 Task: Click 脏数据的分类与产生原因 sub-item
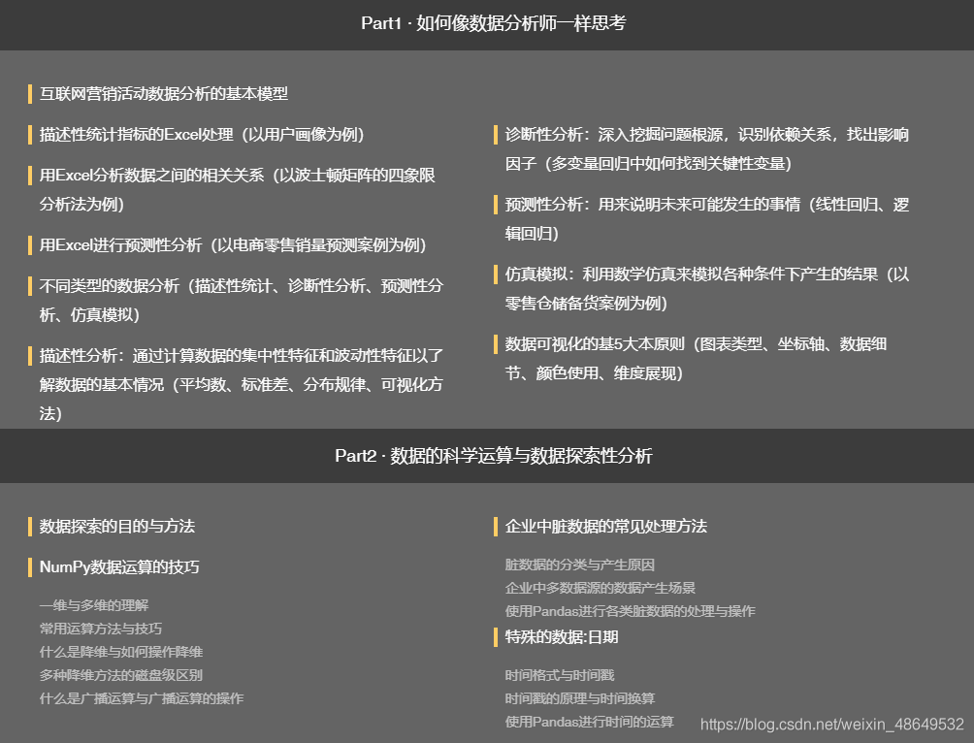[579, 565]
